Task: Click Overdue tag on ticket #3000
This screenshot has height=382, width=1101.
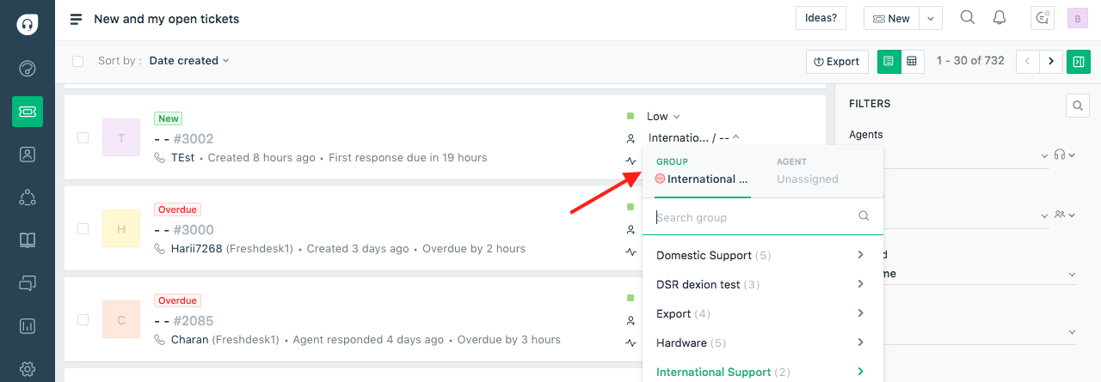Action: coord(177,209)
